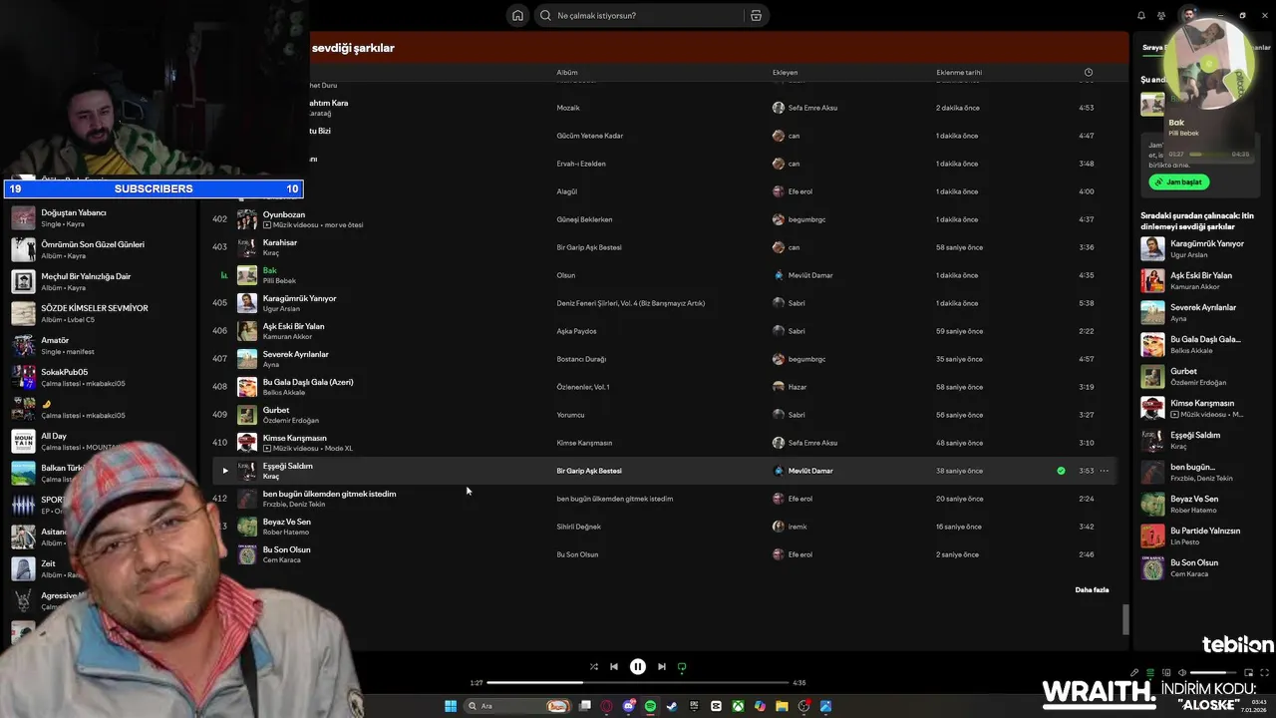Open Opera GX from the taskbar

606,706
